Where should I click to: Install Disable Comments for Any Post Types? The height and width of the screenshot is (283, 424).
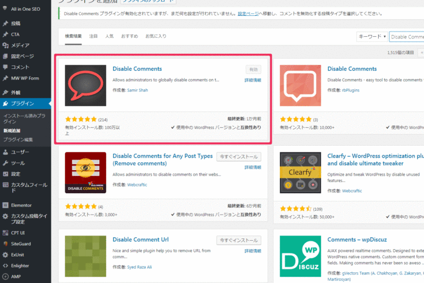point(239,156)
